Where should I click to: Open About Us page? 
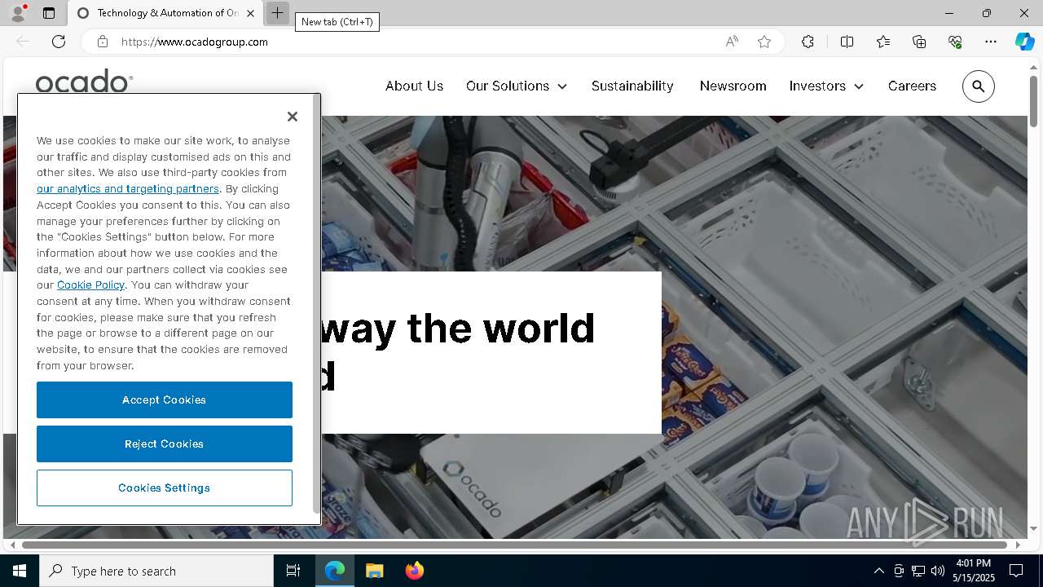tap(414, 86)
